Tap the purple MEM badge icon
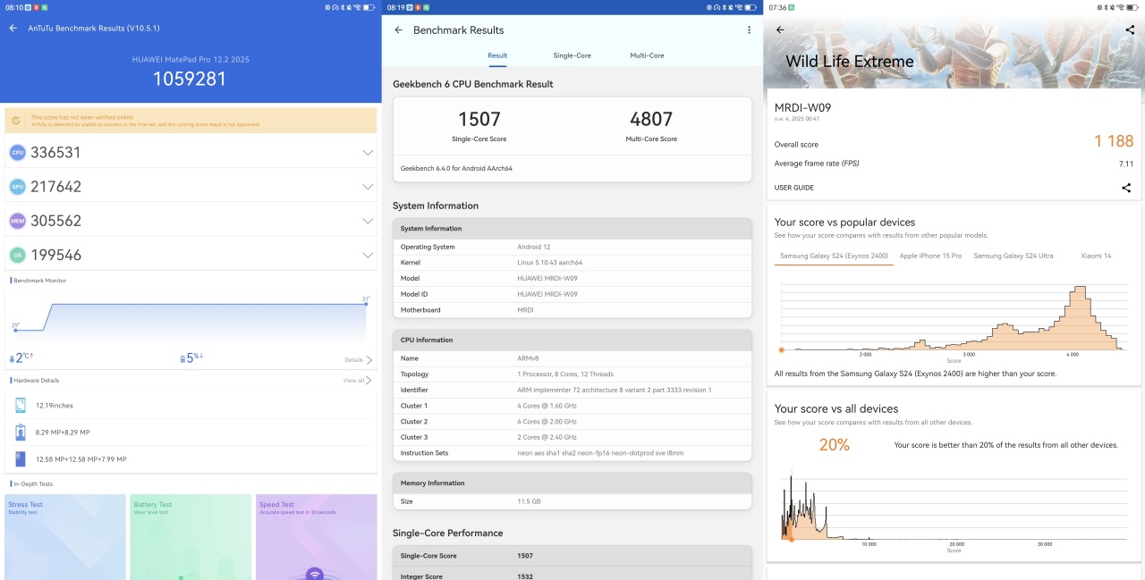Image resolution: width=1145 pixels, height=580 pixels. (x=17, y=221)
